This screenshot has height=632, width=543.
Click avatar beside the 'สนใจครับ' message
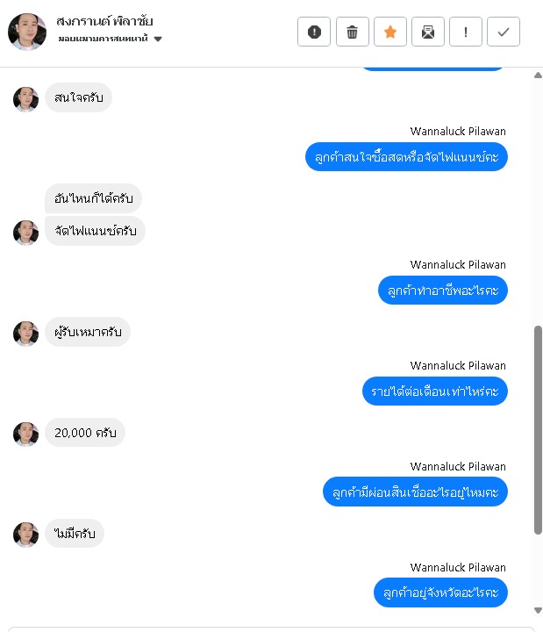tap(25, 99)
